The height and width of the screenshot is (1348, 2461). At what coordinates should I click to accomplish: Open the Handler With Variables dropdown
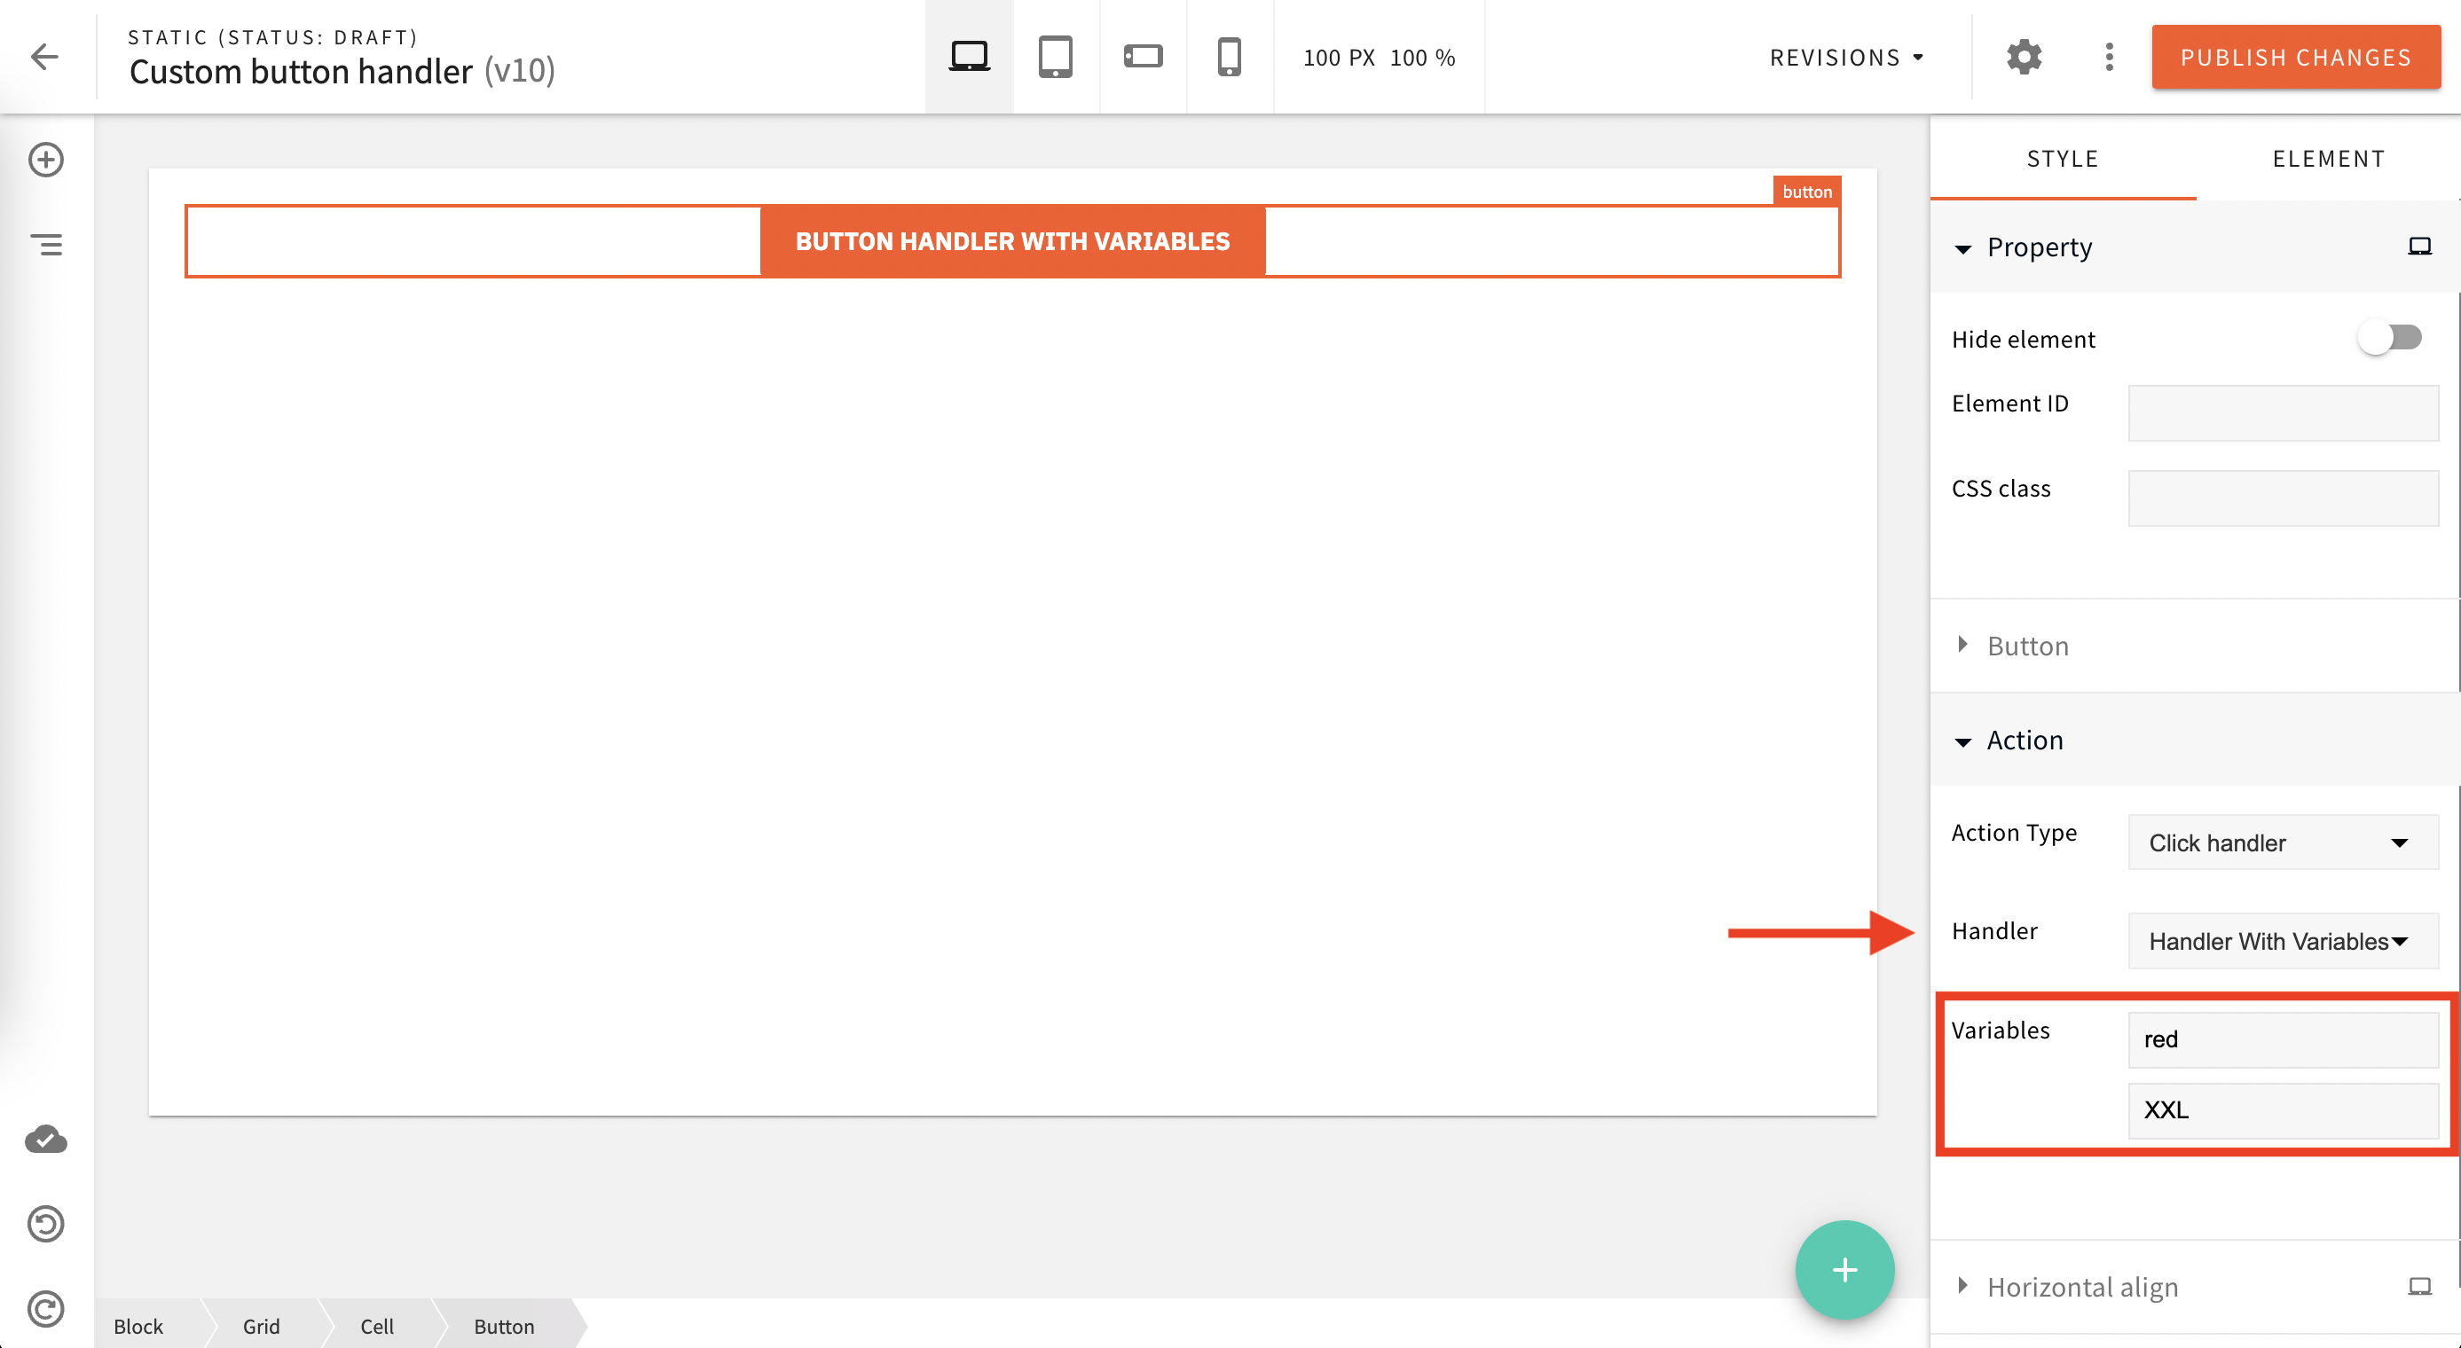[2283, 941]
